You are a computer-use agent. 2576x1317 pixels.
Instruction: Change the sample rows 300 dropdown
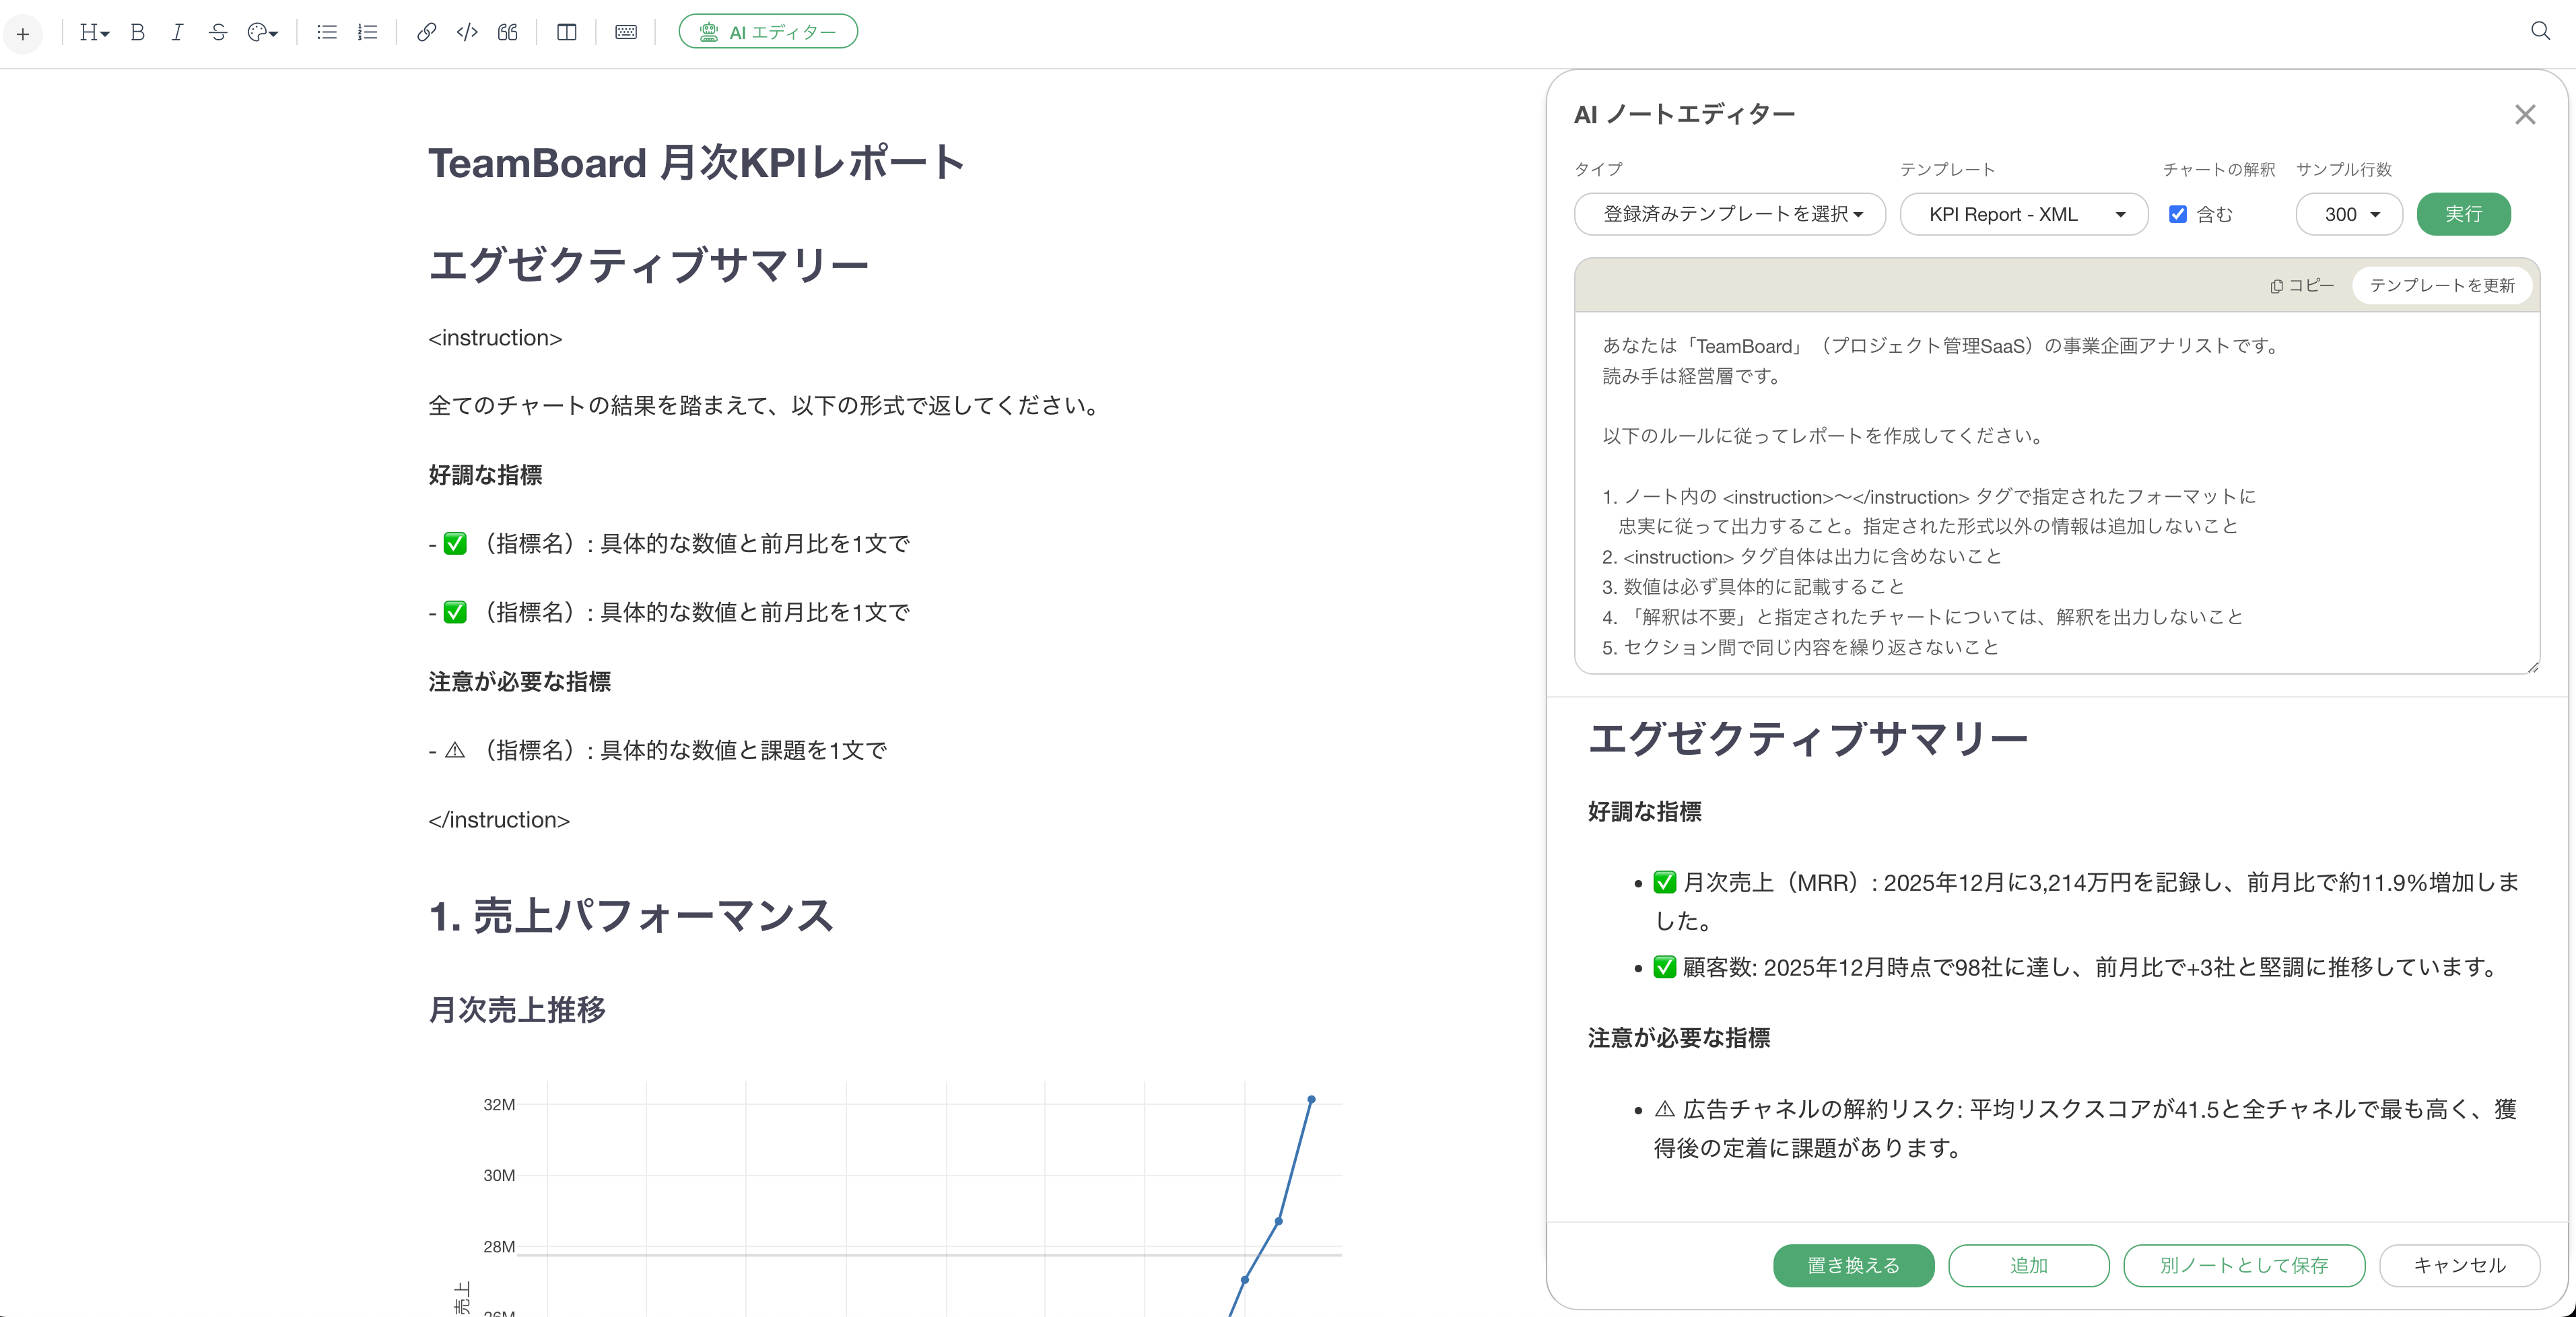[2349, 214]
